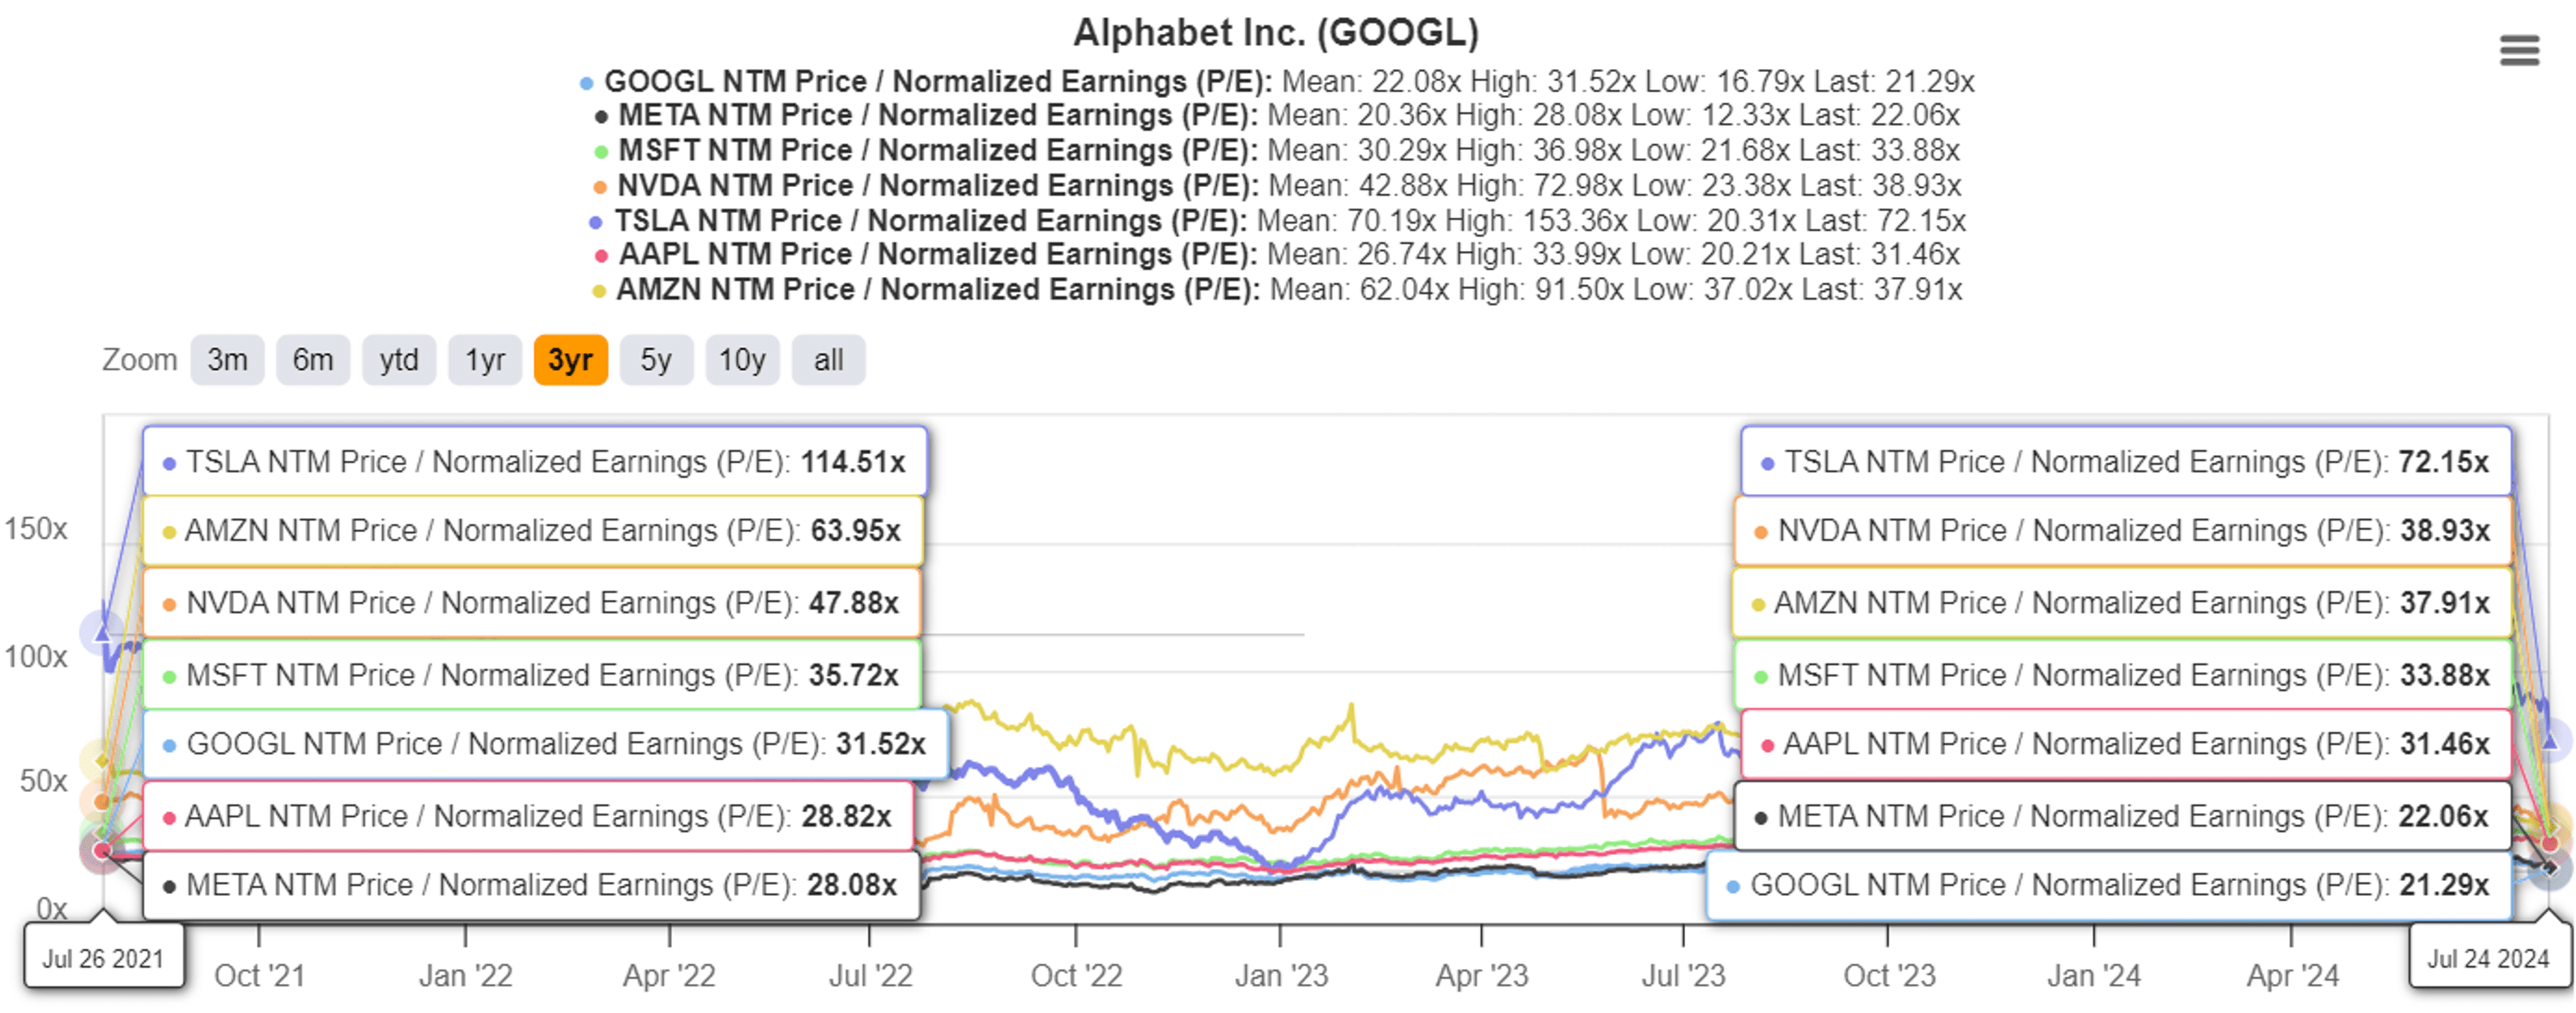
Task: Choose the 10y zoom range
Action: point(742,360)
